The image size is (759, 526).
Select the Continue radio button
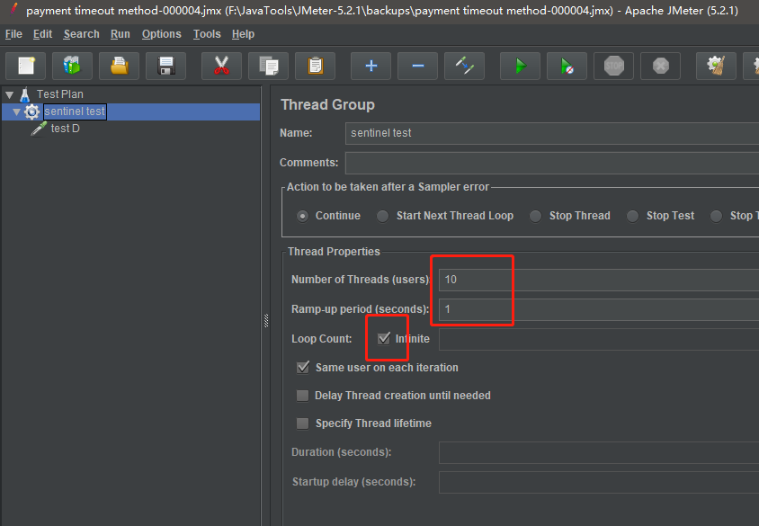302,216
